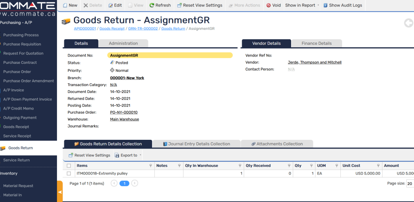Click the Items column filter icon

point(151,166)
